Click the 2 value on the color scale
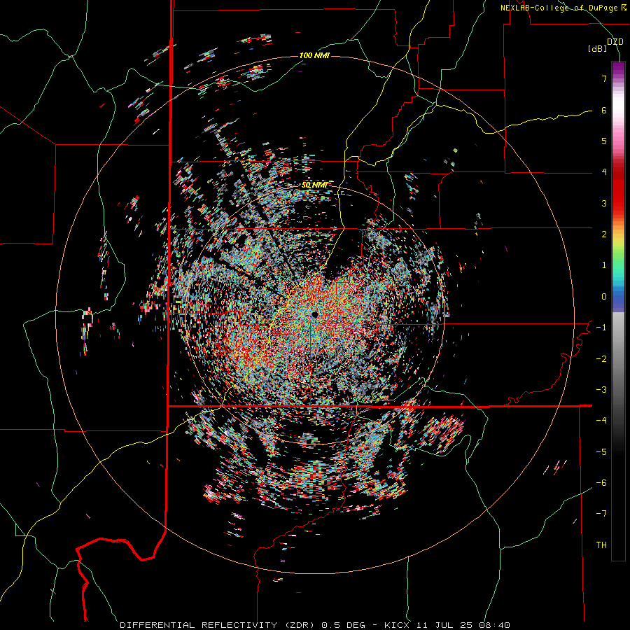 604,234
